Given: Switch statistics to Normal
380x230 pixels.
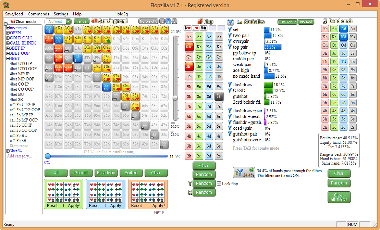Looking at the screenshot, I should [306, 22].
